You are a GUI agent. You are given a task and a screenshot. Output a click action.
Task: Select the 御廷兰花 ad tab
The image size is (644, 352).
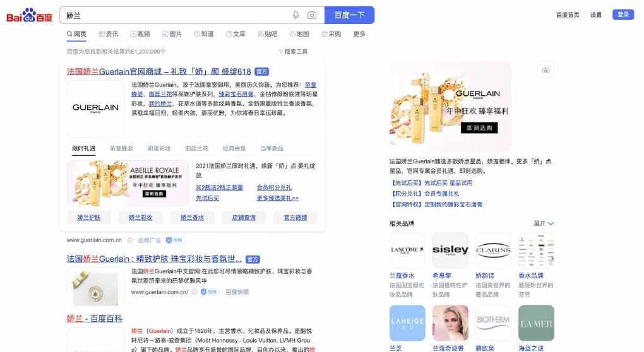click(196, 148)
